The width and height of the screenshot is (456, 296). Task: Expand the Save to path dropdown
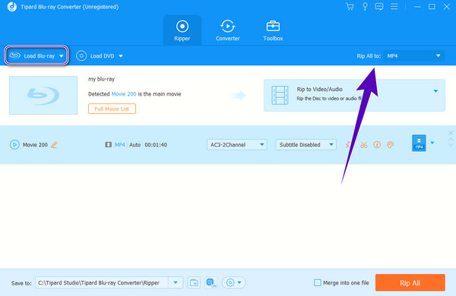[176, 282]
